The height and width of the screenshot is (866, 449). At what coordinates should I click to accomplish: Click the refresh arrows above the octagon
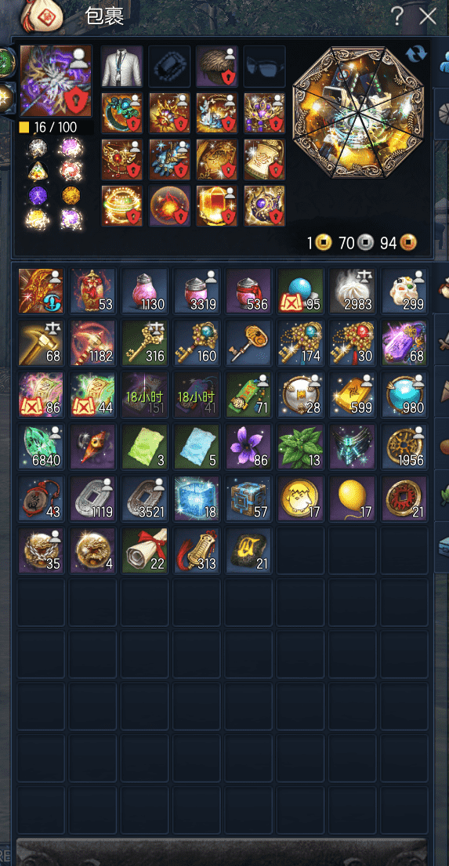click(x=416, y=53)
